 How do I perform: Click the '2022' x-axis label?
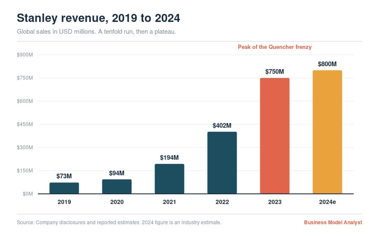[x=222, y=202]
